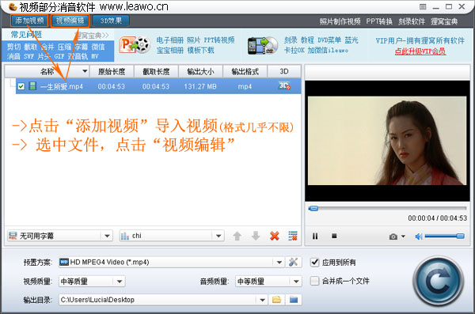Open the 3D效果 button
Screen dimensions: 475x314
111,21
